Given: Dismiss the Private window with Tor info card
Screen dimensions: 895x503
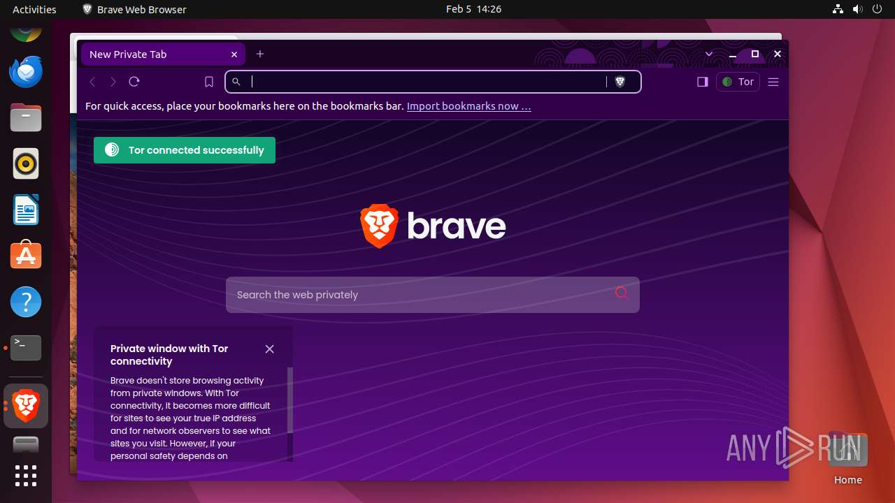Looking at the screenshot, I should point(270,349).
